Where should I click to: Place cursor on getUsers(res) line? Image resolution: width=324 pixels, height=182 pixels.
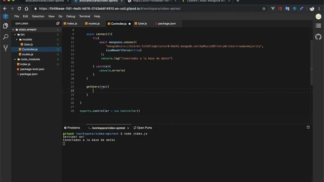click(98, 86)
